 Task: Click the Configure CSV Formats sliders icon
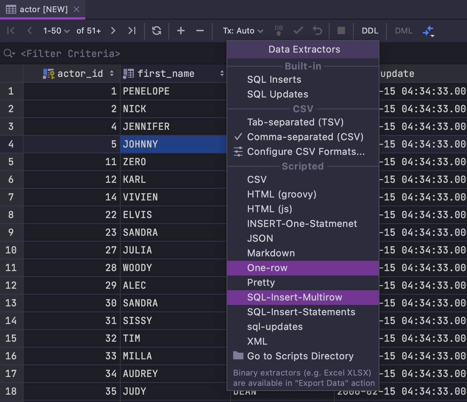click(x=238, y=152)
